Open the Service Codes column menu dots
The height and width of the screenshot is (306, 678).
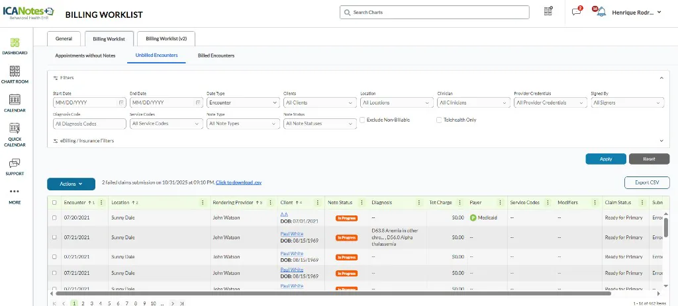[x=548, y=202]
